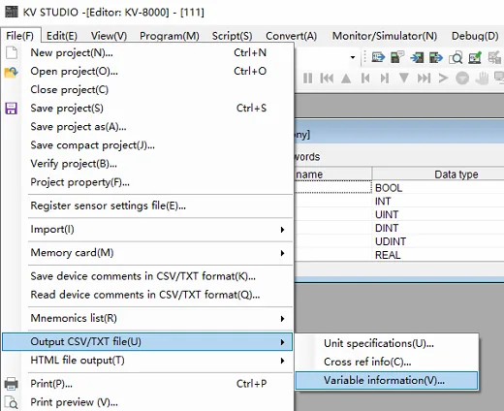This screenshot has height=411, width=504.
Task: Click the arrow-into-PLC transfer toolbar icon
Action: tap(417, 58)
